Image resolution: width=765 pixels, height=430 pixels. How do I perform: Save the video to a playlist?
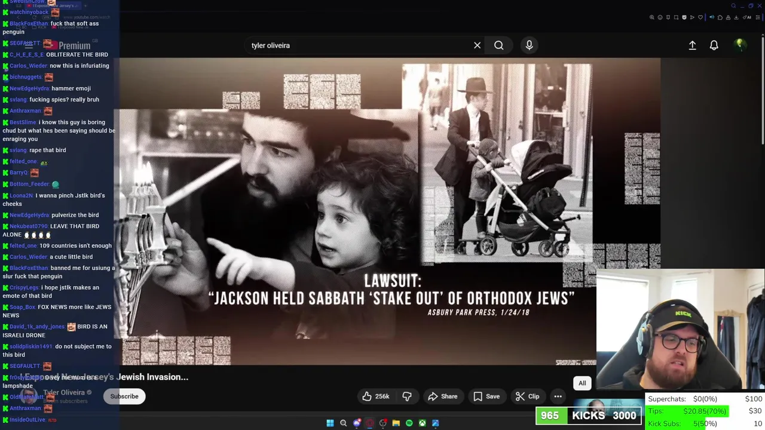click(486, 396)
